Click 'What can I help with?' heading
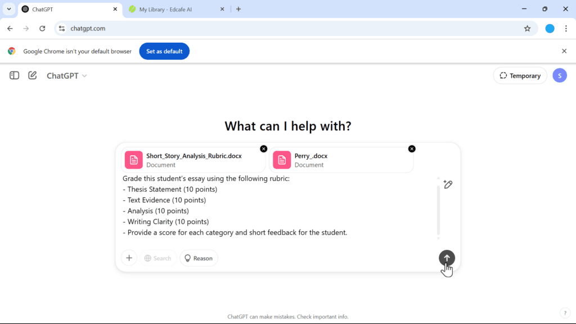 (287, 126)
